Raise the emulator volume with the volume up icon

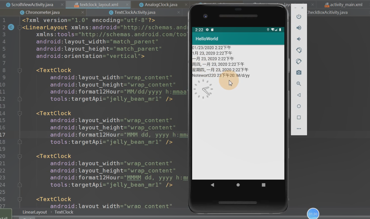coord(299,28)
